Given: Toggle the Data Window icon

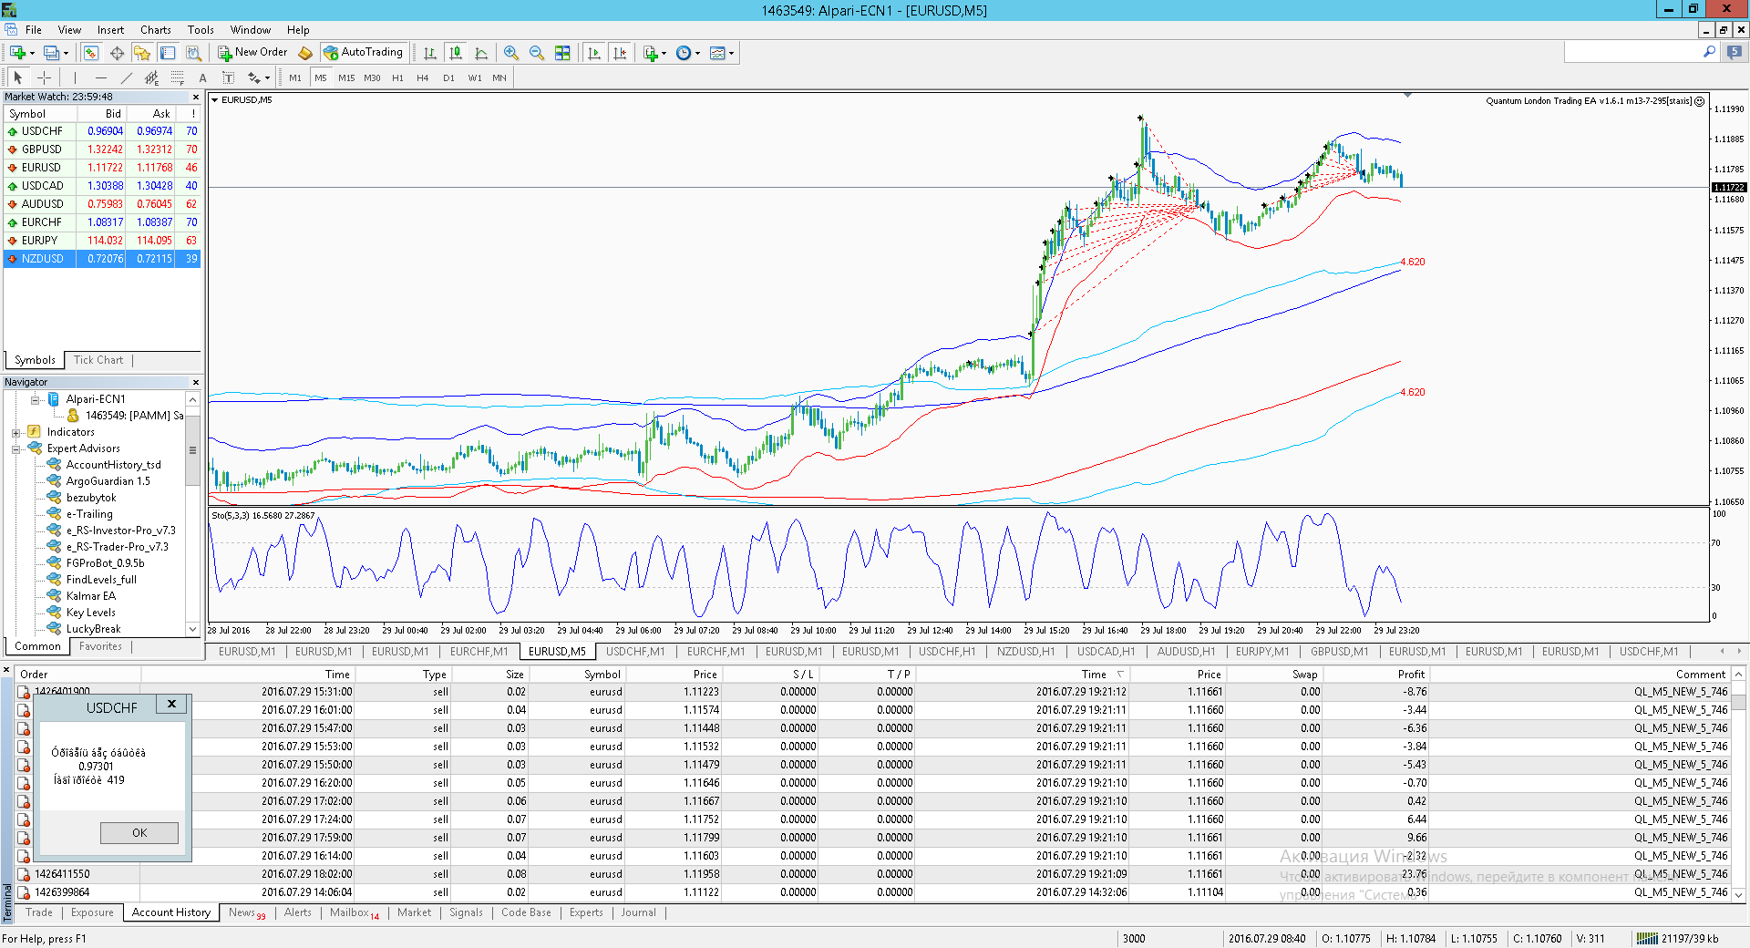Looking at the screenshot, I should coord(117,53).
